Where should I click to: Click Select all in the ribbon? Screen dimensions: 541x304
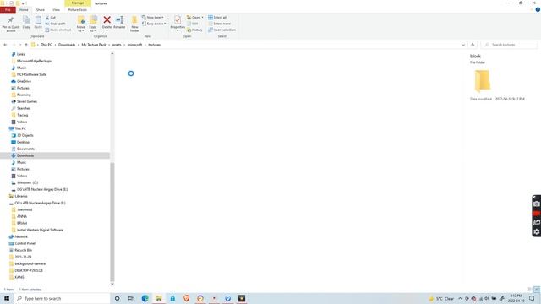tap(217, 17)
